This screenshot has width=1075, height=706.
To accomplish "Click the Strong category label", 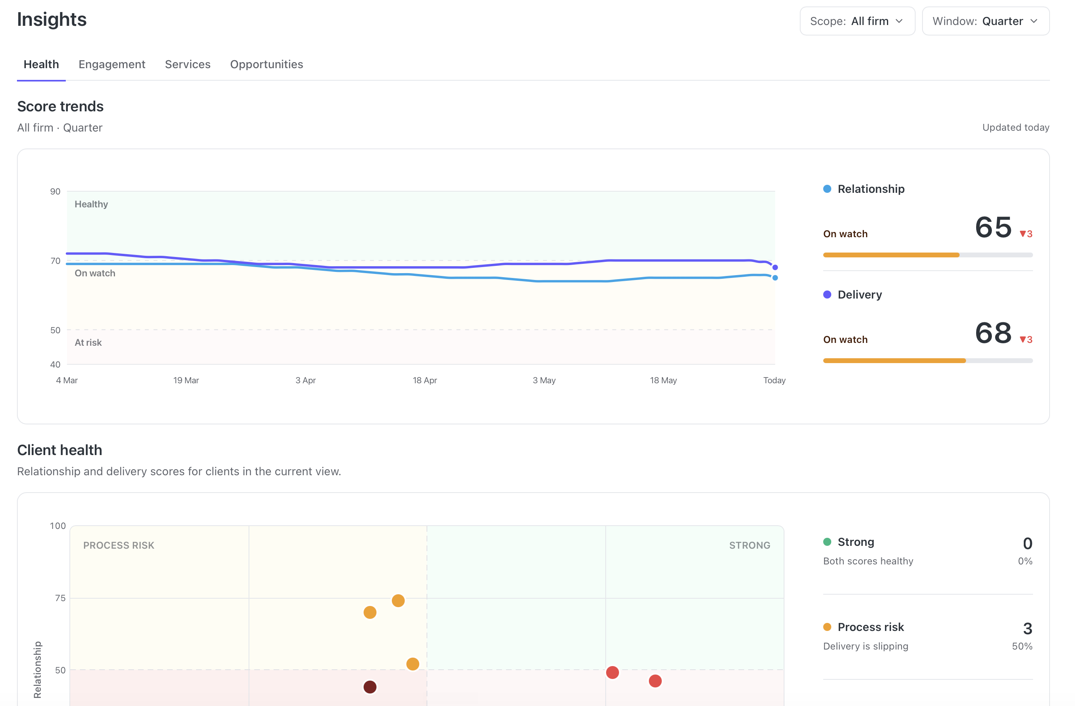I will (856, 541).
